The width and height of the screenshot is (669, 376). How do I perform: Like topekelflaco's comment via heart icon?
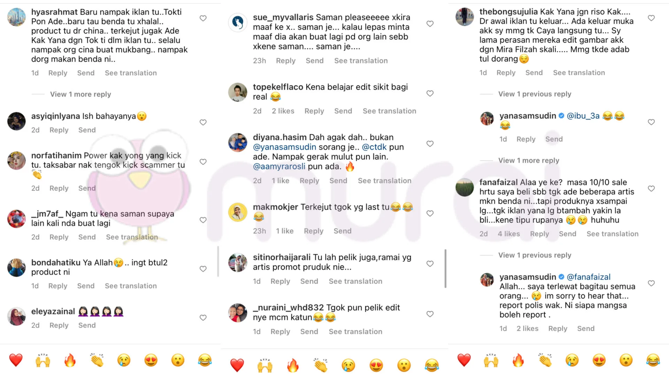(430, 93)
